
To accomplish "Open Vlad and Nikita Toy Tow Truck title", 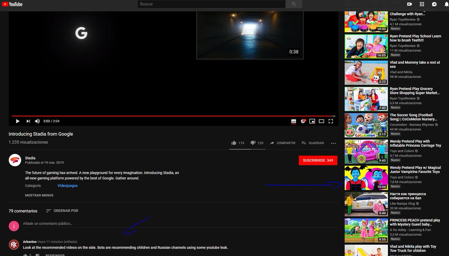I will [x=413, y=249].
